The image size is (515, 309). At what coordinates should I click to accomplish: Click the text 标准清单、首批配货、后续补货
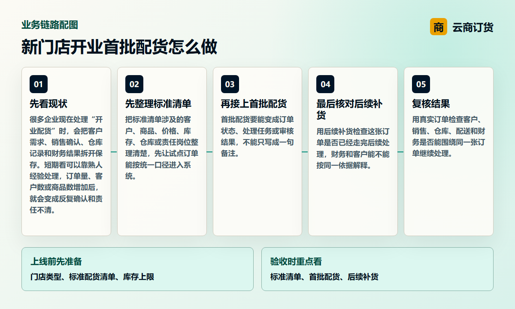pos(324,277)
